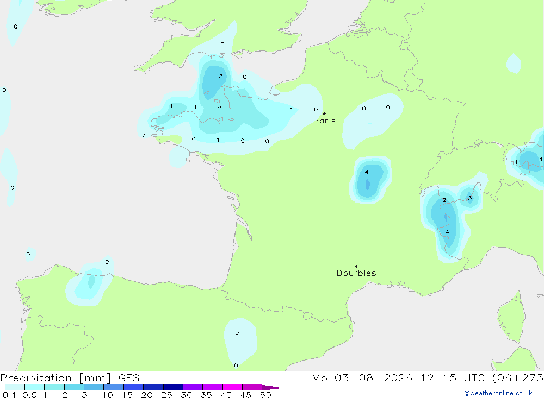
Task: Click the lowest 0 value in Spain
Action: (236, 365)
